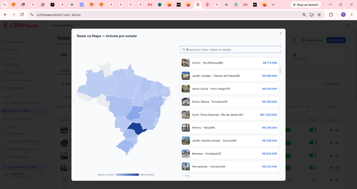Click logout icon next to Paulo Ferreira
The image size is (357, 189).
[42, 175]
